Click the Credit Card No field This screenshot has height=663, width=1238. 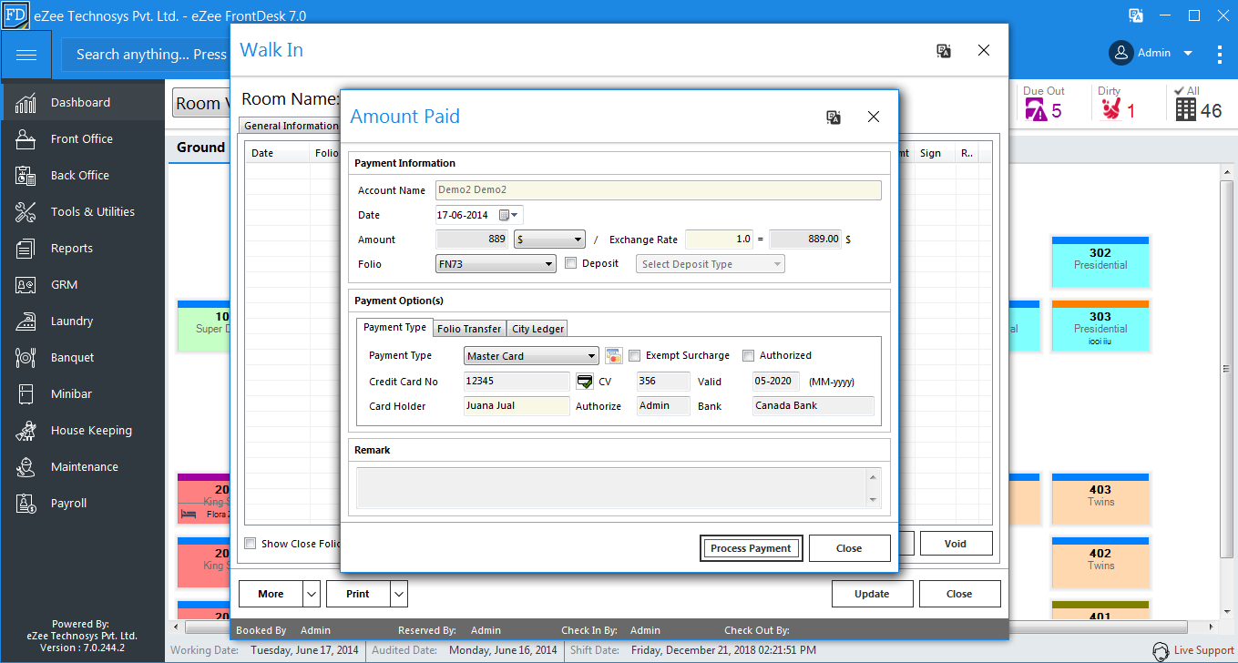coord(517,382)
